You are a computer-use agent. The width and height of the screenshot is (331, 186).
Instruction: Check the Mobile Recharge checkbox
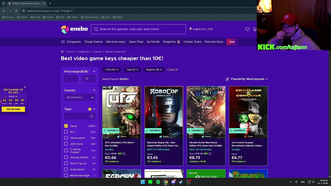coord(66,175)
